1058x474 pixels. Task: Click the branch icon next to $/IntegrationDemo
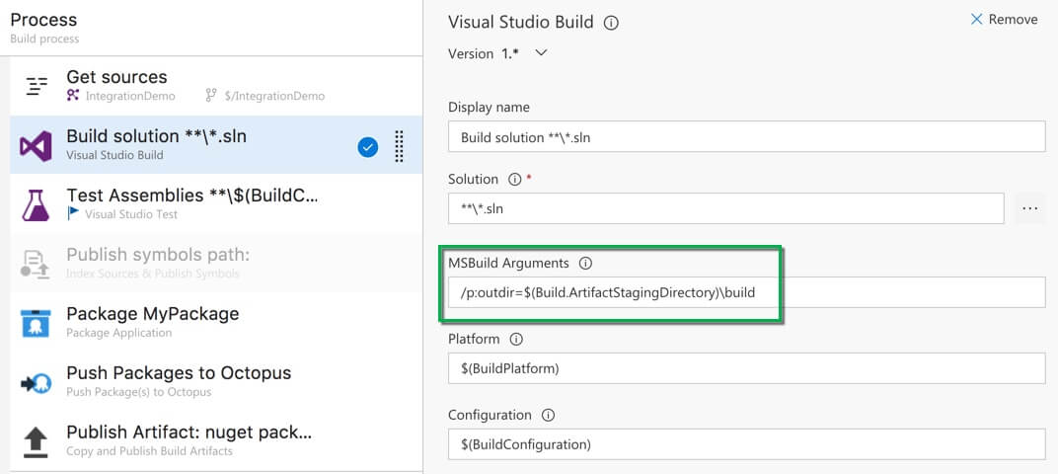pyautogui.click(x=211, y=96)
